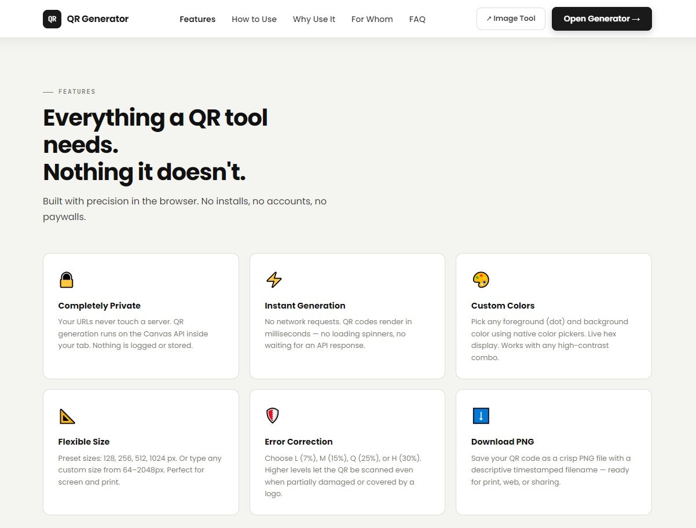Screen dimensions: 696x528
Task: Open the Image Tool
Action: pos(511,18)
